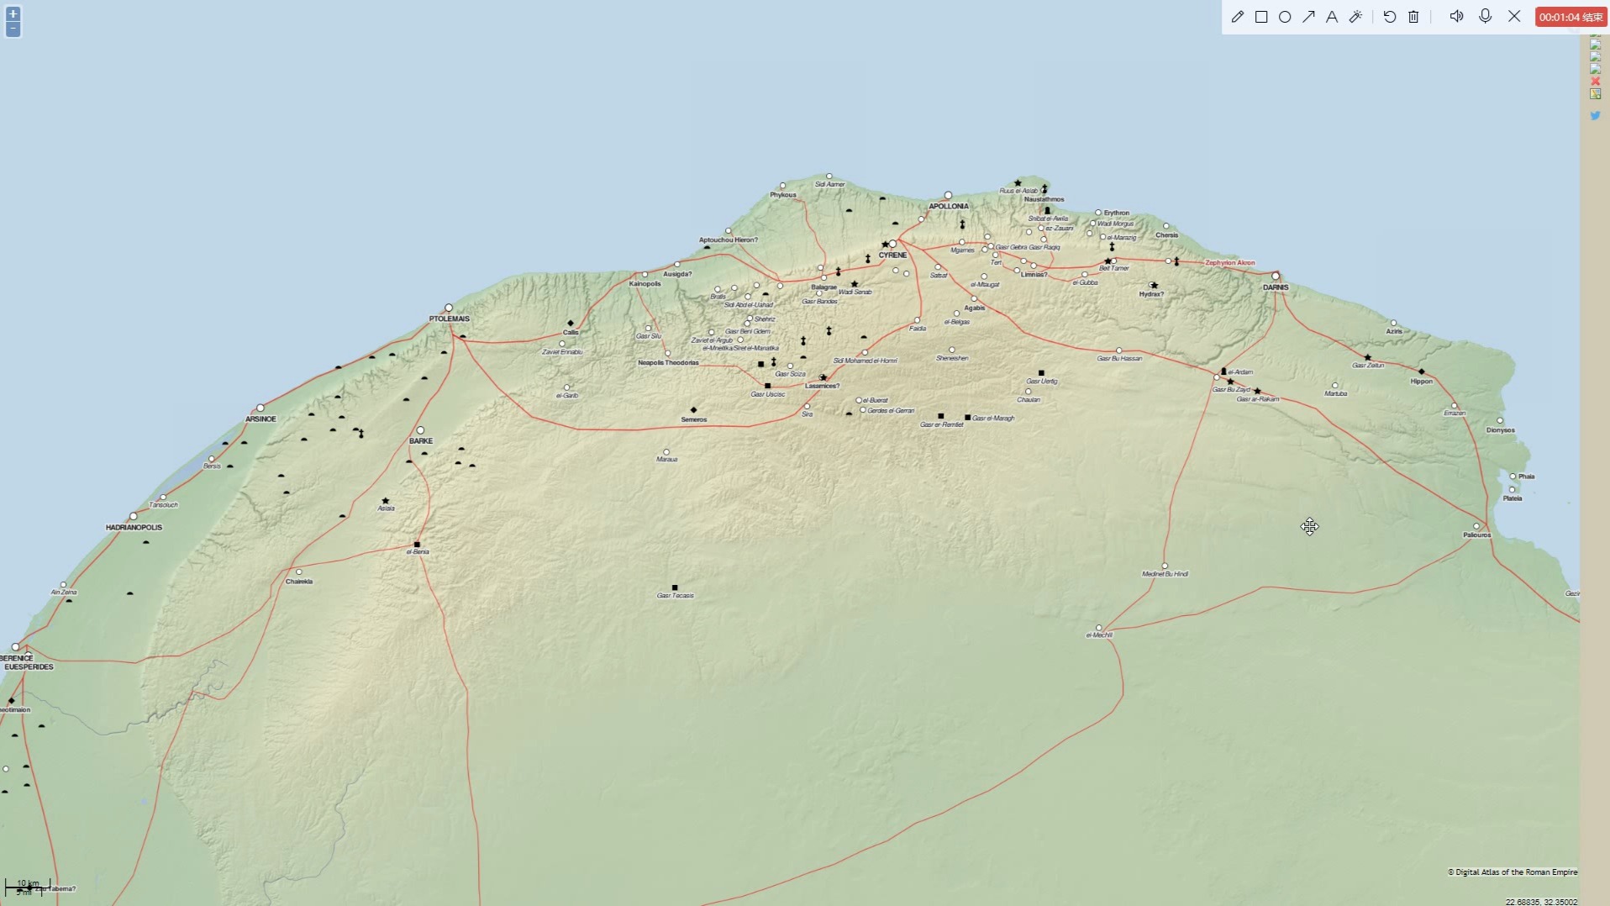Select the Callis place label
1610x906 pixels.
571,333
